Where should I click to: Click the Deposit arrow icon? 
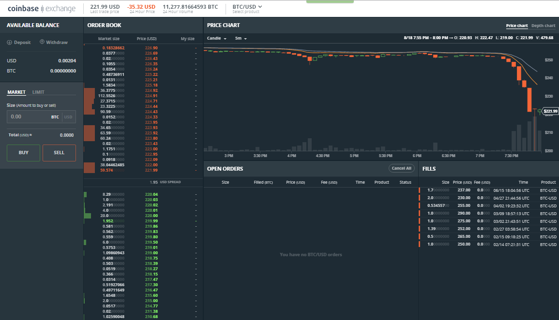click(9, 43)
